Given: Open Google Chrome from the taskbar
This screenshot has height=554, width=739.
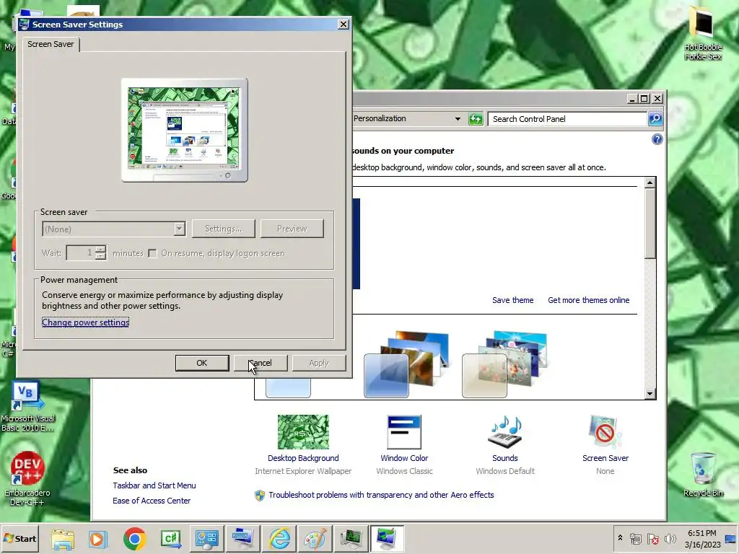Looking at the screenshot, I should (134, 538).
